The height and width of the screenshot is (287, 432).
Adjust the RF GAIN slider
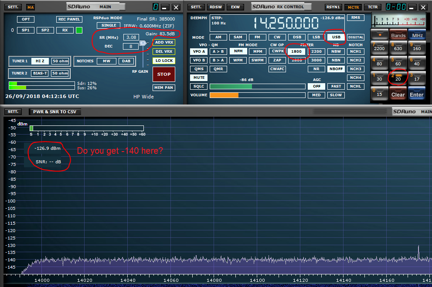pyautogui.click(x=143, y=43)
